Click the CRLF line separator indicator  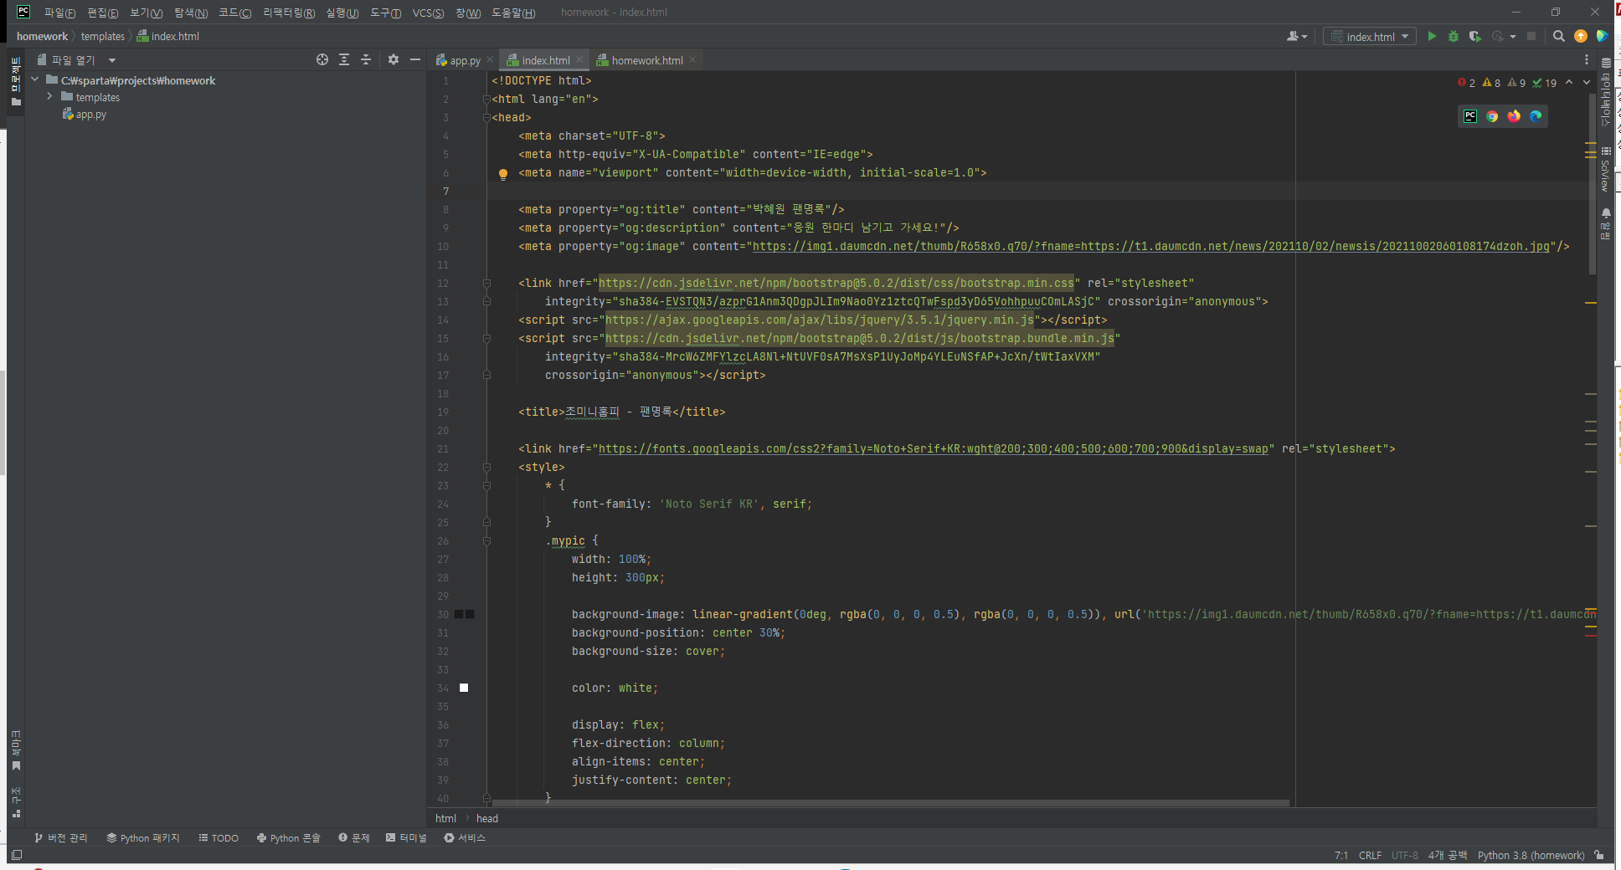click(x=1370, y=855)
